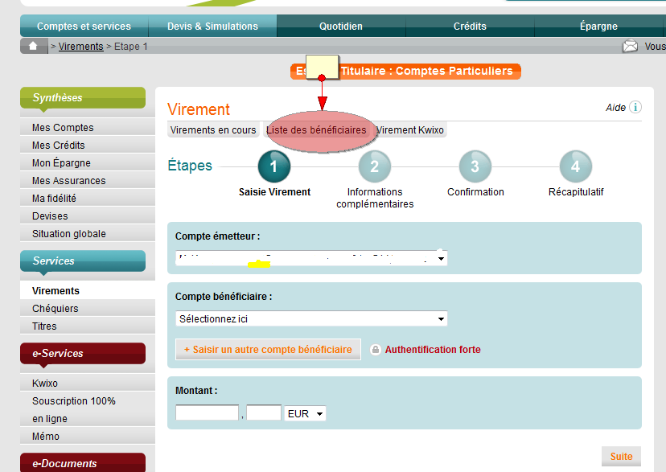
Task: Click the Virements breadcrumb link
Action: 80,47
